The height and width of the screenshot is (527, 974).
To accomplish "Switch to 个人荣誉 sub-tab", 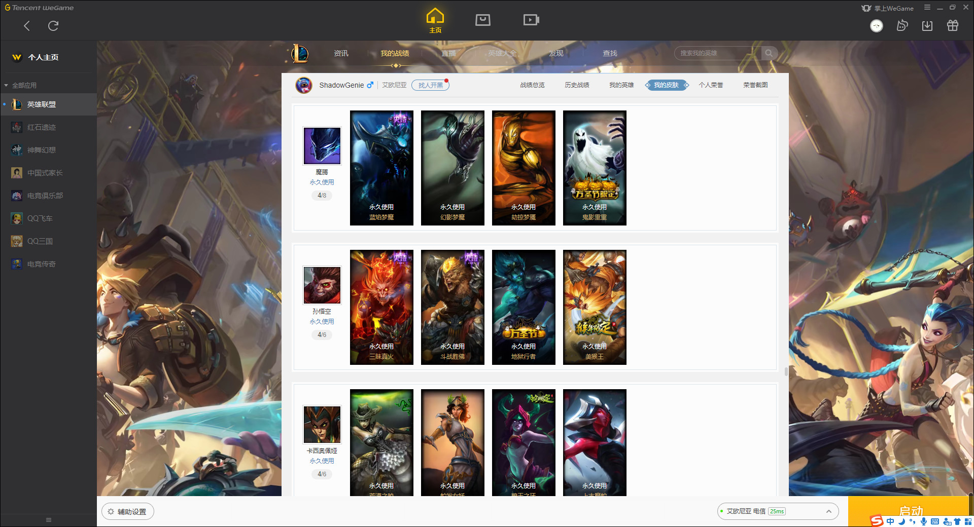I will [711, 85].
